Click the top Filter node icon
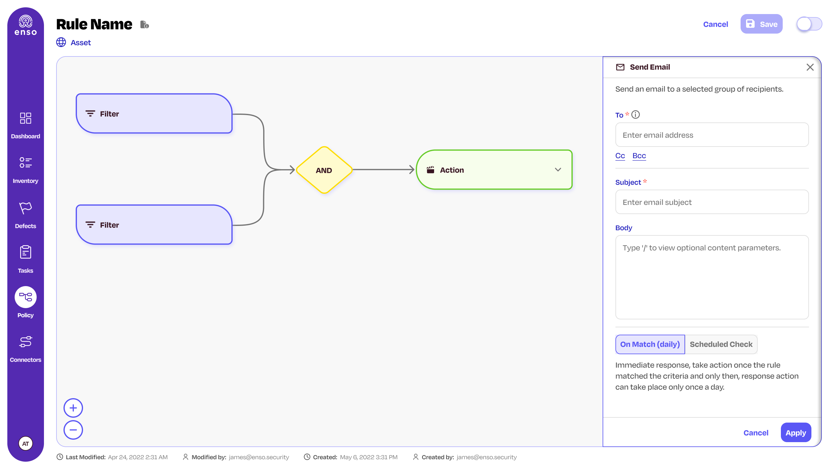Image resolution: width=834 pixels, height=469 pixels. 90,114
